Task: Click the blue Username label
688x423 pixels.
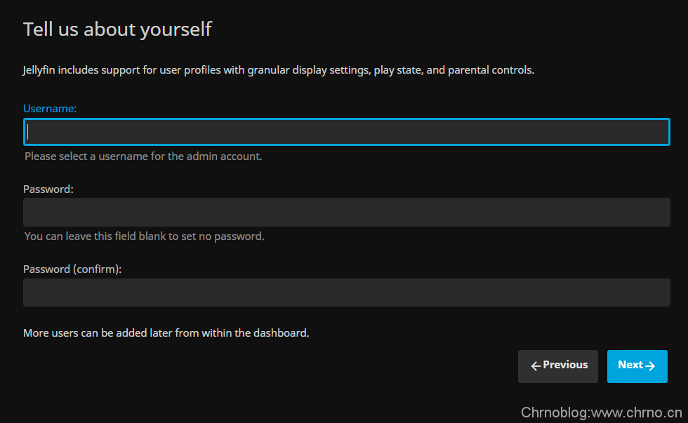Action: (x=50, y=109)
